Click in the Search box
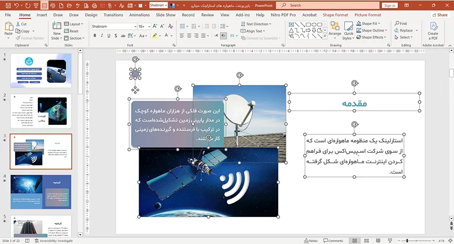The height and width of the screenshot is (244, 454). pyautogui.click(x=327, y=6)
